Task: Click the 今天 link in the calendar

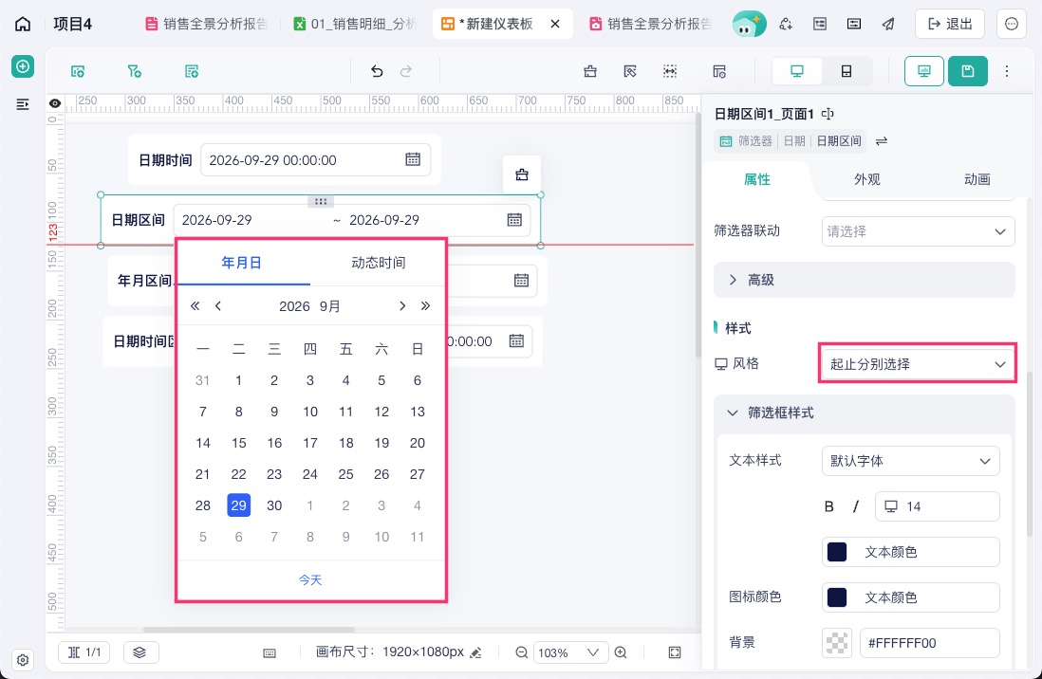Action: [x=310, y=580]
